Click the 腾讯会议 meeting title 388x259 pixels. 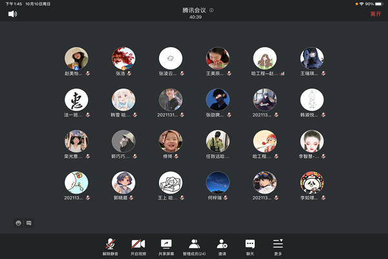193,10
